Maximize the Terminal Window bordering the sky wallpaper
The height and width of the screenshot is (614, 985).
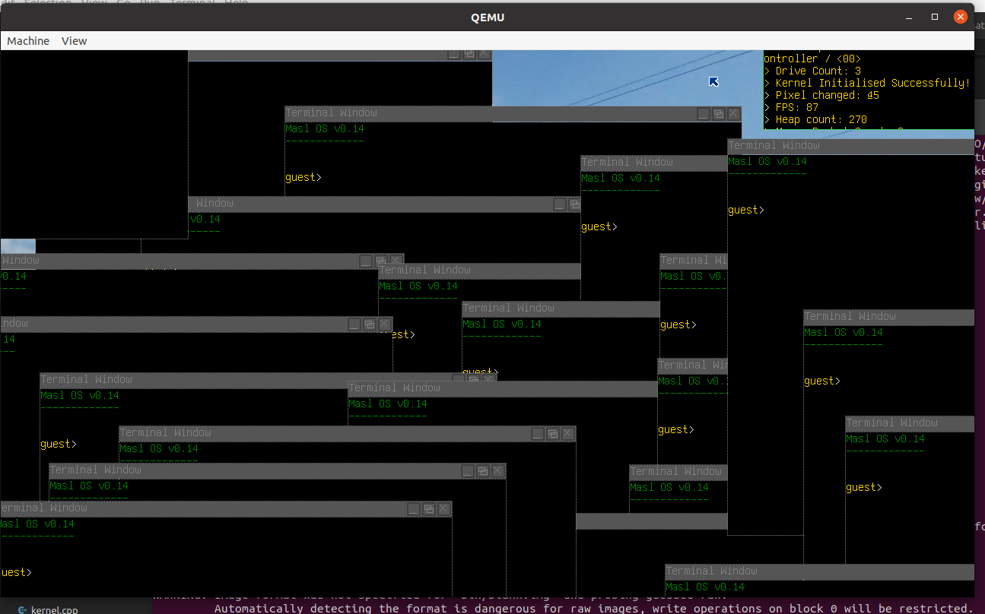pos(718,114)
